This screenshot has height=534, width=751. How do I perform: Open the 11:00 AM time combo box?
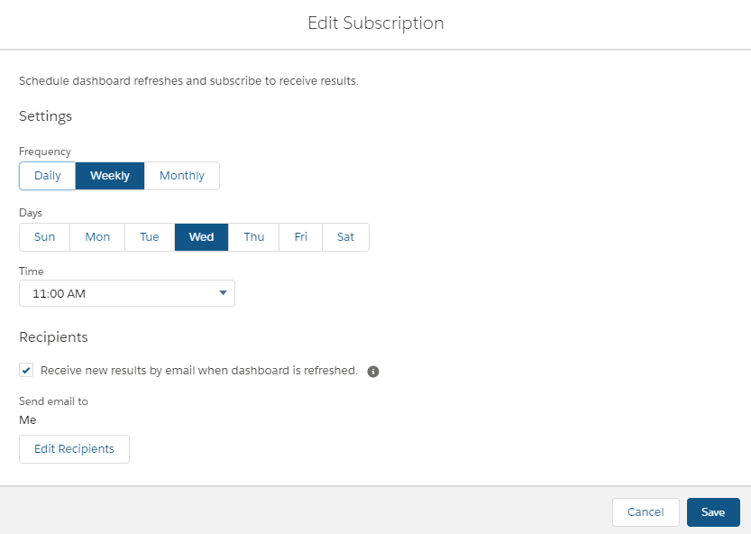pyautogui.click(x=127, y=293)
